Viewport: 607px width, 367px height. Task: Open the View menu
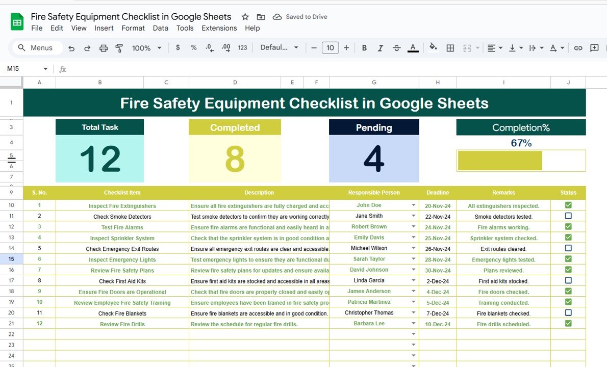79,28
